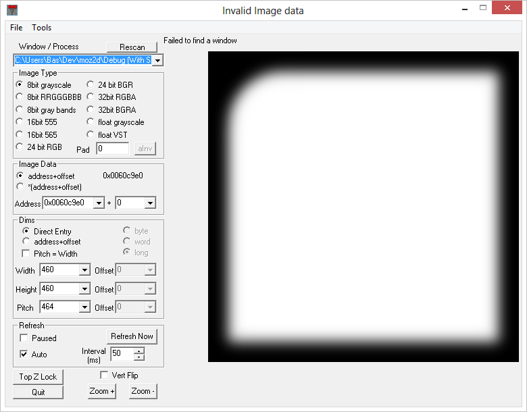Click the Rescan button
Viewport: 527px width, 412px height.
132,47
